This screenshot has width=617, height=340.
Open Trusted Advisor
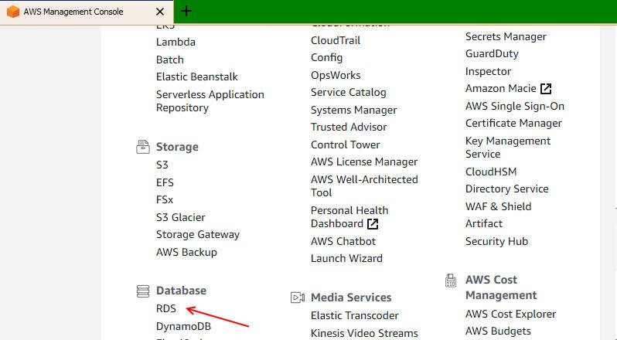coord(349,127)
